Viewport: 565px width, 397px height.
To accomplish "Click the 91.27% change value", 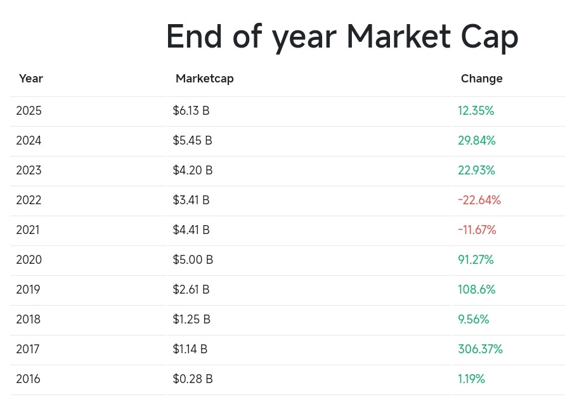I will [476, 260].
